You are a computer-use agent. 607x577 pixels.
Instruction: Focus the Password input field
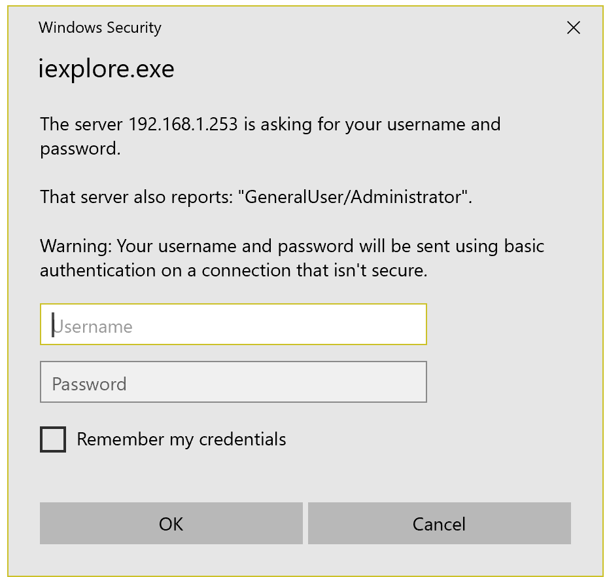233,382
